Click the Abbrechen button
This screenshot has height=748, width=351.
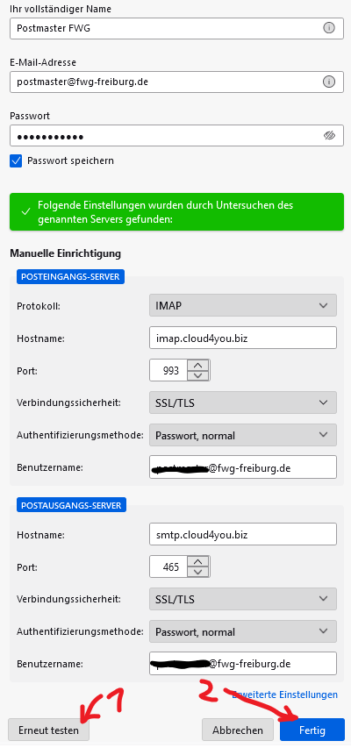point(237,730)
